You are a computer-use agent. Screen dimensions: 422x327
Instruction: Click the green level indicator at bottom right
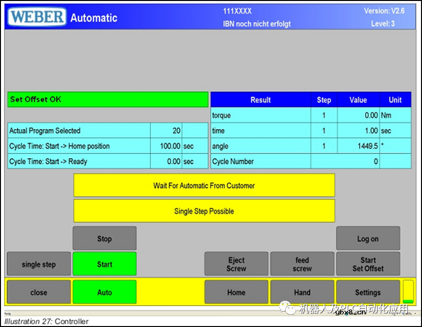click(x=408, y=292)
